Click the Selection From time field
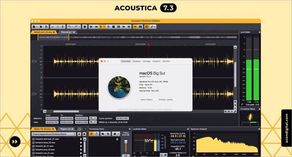Screen dimensions: 292x157 (x=52, y=118)
